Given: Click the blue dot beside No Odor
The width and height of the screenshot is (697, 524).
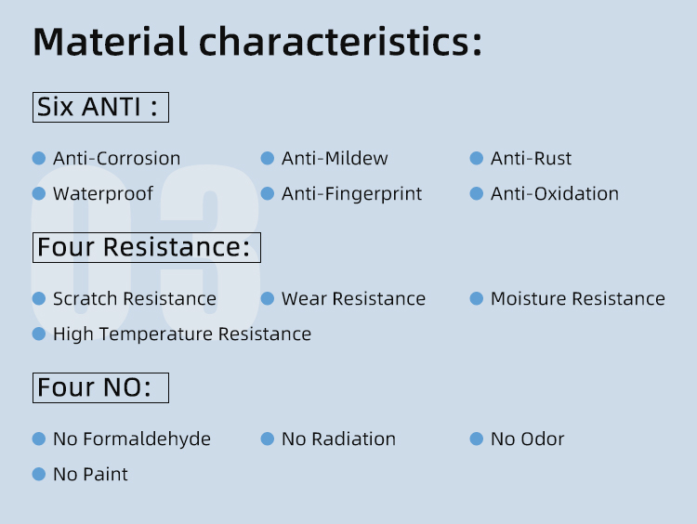Looking at the screenshot, I should pos(477,439).
